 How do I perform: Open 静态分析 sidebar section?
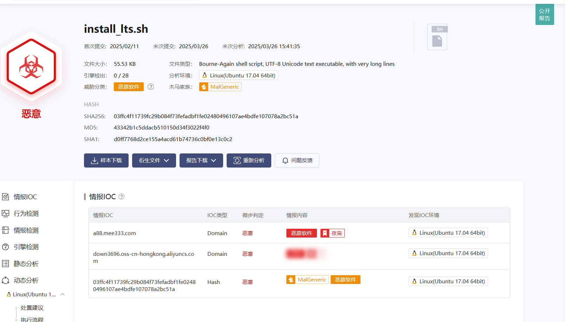[26, 264]
